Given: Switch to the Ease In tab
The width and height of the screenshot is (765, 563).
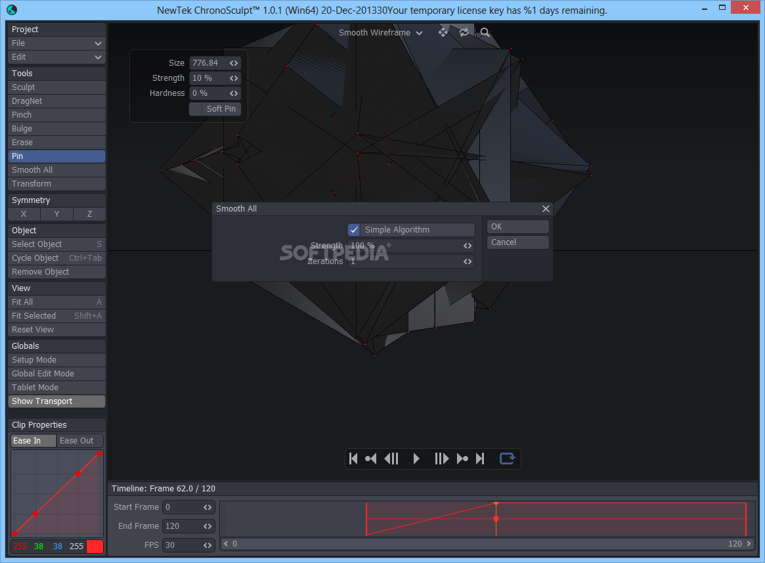Looking at the screenshot, I should pos(33,440).
